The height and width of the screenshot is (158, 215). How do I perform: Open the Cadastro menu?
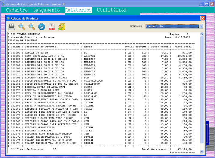tap(17, 10)
